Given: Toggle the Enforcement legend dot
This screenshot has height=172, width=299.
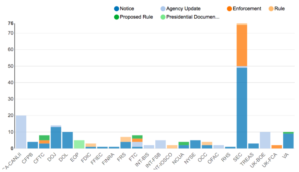Looking at the screenshot, I should (x=229, y=9).
